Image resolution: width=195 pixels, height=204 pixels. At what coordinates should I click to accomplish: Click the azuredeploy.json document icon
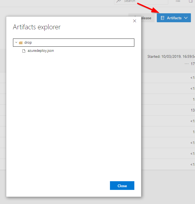[x=24, y=51]
